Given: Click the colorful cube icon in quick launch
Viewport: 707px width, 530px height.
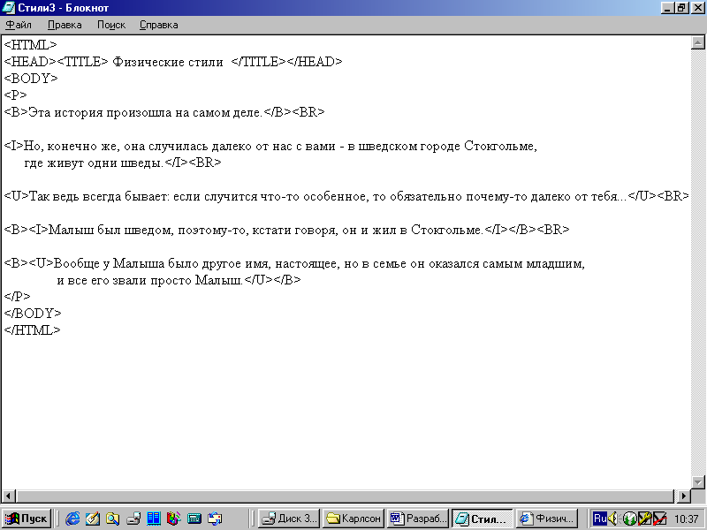Looking at the screenshot, I should tap(173, 519).
